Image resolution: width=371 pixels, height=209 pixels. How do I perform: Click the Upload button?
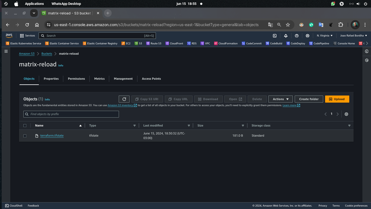(x=337, y=99)
